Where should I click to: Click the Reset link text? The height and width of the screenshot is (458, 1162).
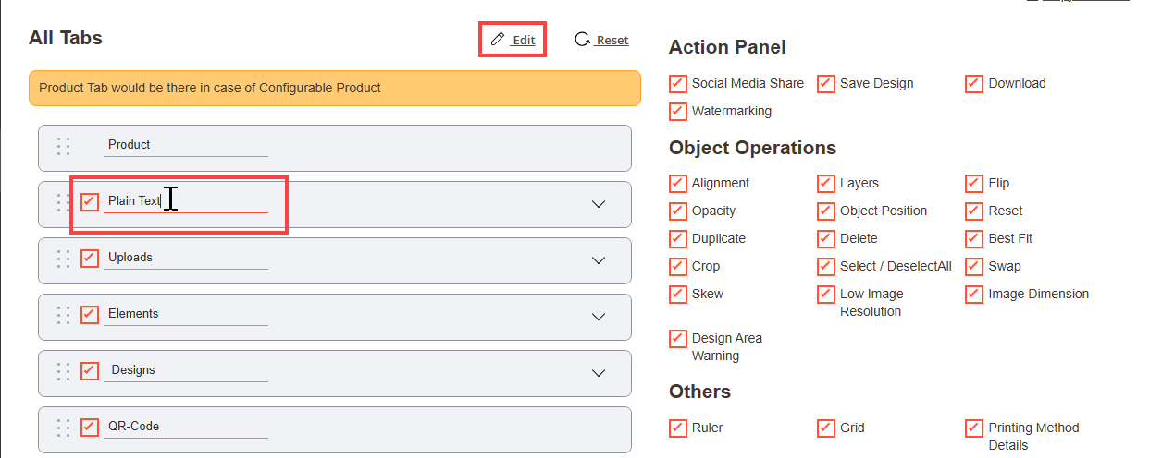pos(612,41)
